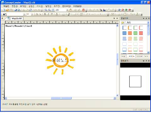
Task: Click the Print icon
Action: 16,10
